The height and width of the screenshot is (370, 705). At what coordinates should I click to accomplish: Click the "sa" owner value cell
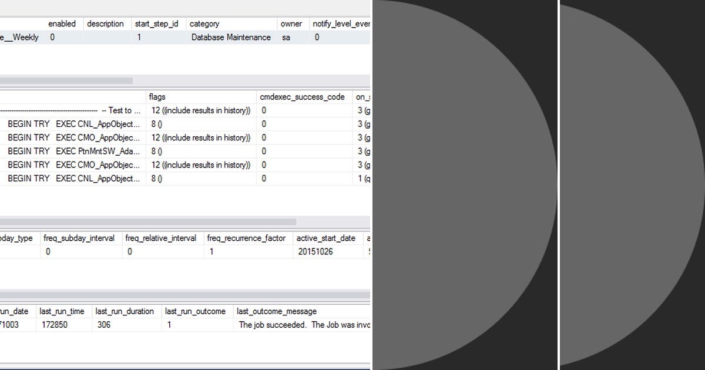pyautogui.click(x=286, y=37)
